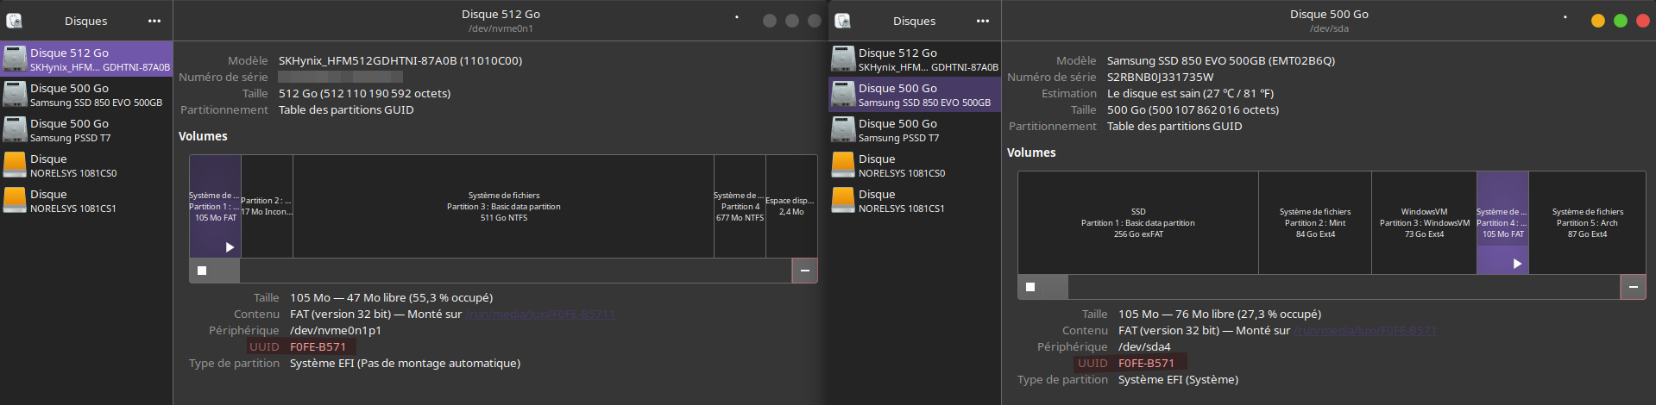
Task: Select the 677 Mo NTFS Partition 4 block
Action: (x=740, y=206)
